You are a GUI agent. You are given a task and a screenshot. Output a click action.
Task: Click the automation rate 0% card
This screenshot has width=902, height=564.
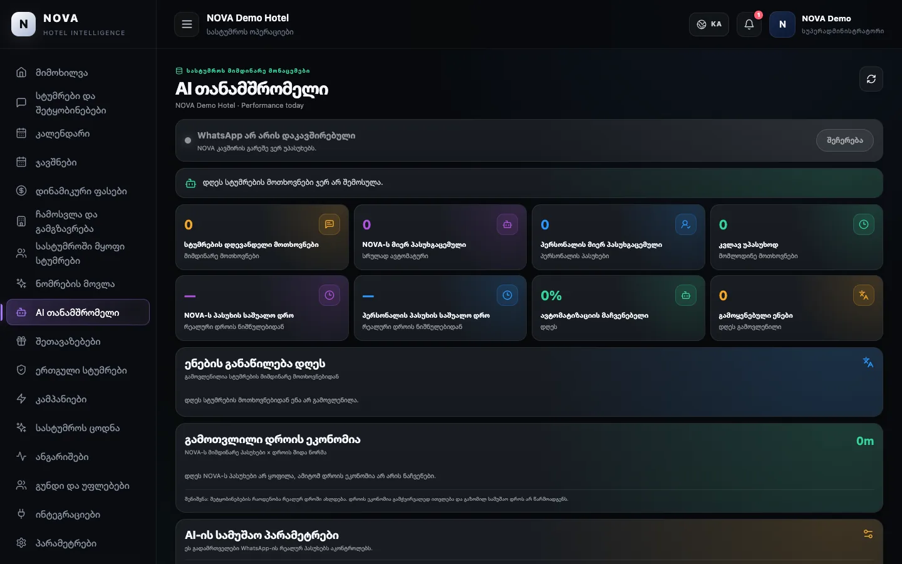point(618,308)
